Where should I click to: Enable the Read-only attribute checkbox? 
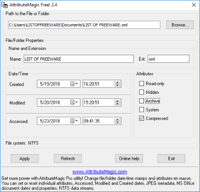141,83
